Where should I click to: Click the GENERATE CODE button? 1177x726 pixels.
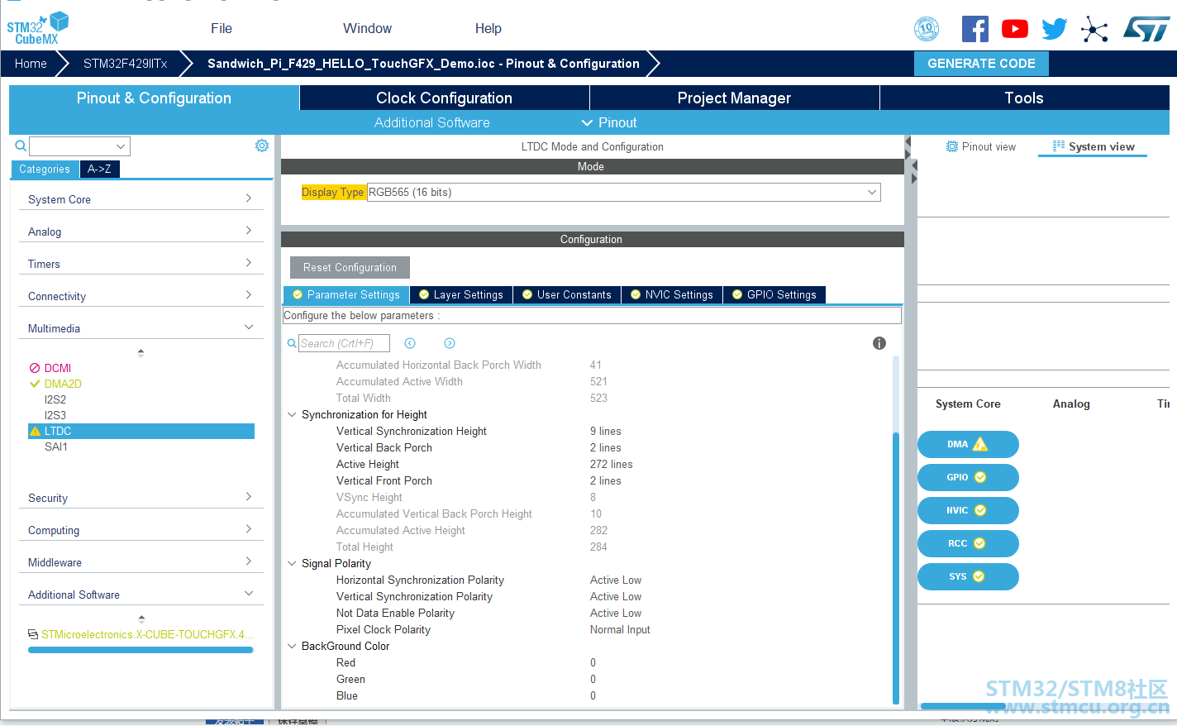(981, 64)
